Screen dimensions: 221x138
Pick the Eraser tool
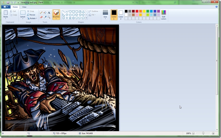pos(41,17)
